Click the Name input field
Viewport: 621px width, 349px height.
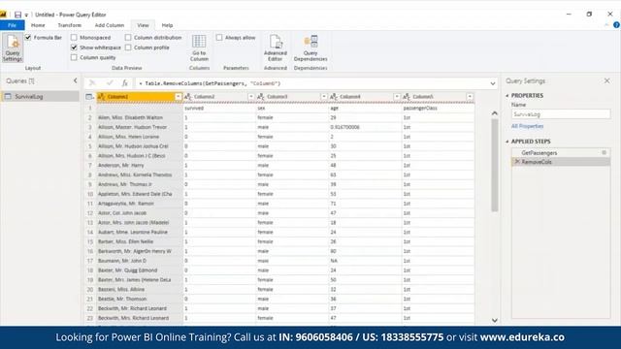click(x=561, y=114)
